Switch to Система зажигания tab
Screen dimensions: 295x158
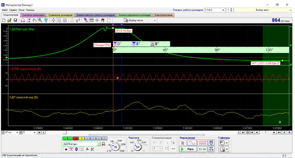(33, 15)
